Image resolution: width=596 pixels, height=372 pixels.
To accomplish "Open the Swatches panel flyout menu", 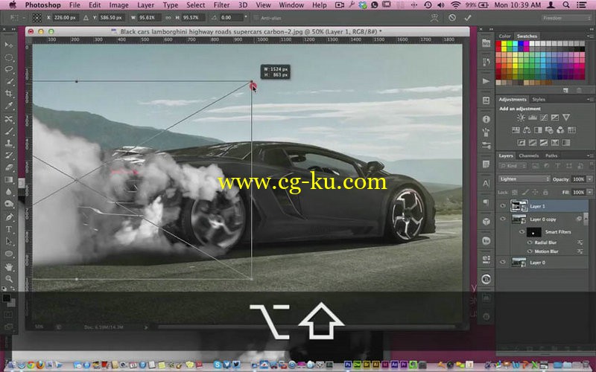I will (590, 36).
